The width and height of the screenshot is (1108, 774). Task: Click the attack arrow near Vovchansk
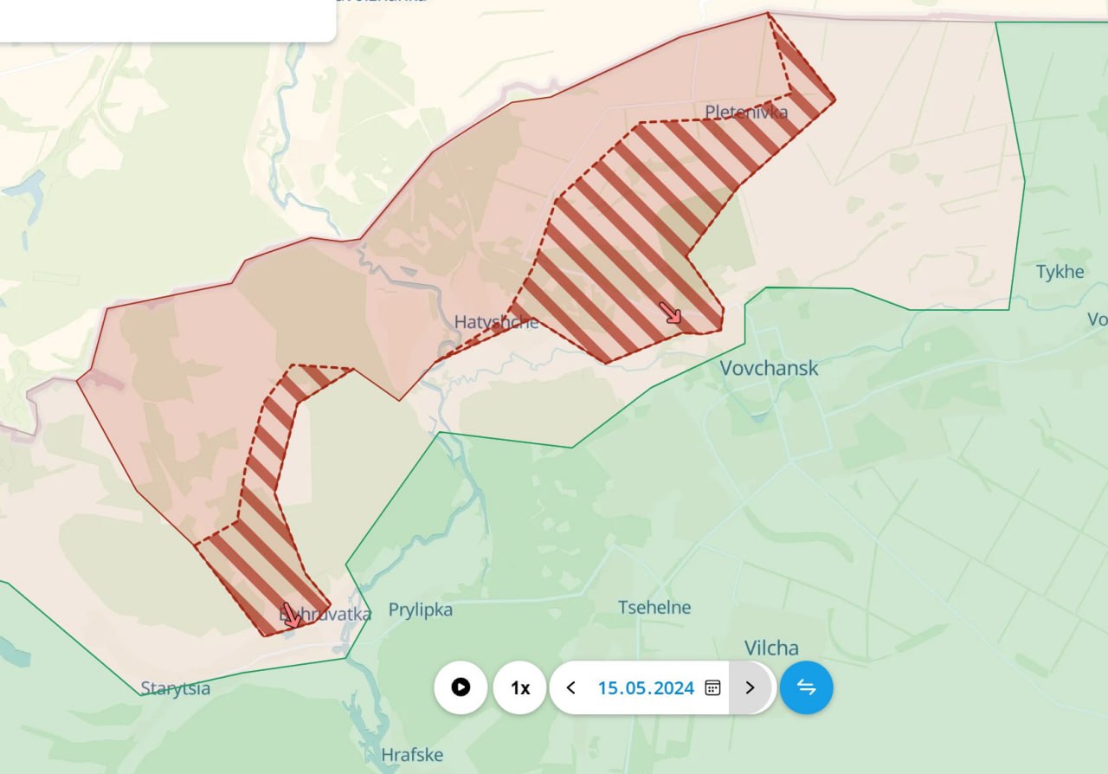(x=670, y=313)
